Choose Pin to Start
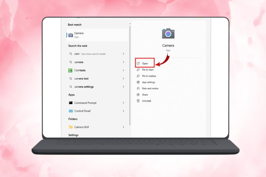 pos(148,70)
